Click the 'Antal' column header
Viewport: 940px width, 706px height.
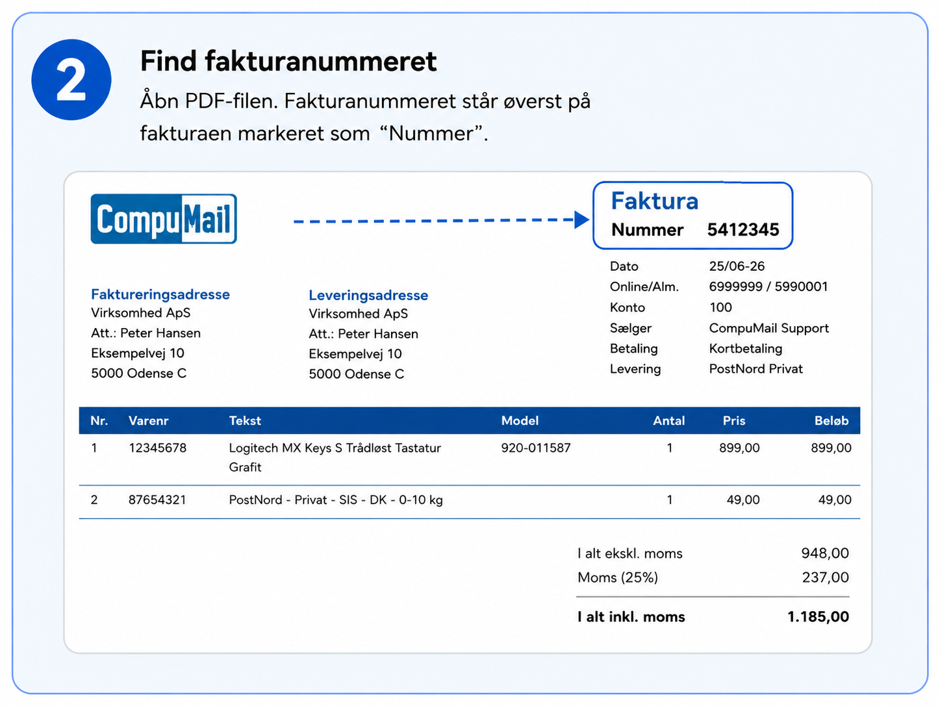pos(668,421)
